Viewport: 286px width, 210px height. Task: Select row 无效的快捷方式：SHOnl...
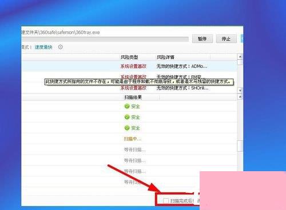129,88
